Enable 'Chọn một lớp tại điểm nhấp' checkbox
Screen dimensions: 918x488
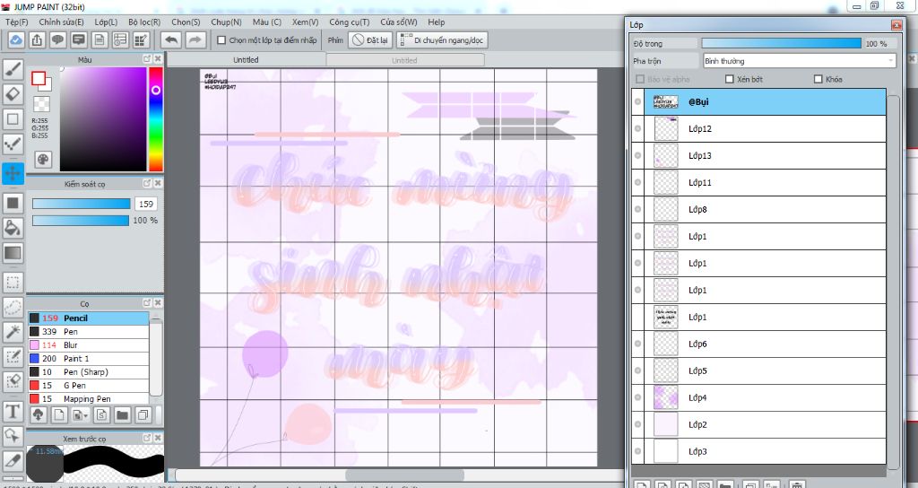(221, 40)
